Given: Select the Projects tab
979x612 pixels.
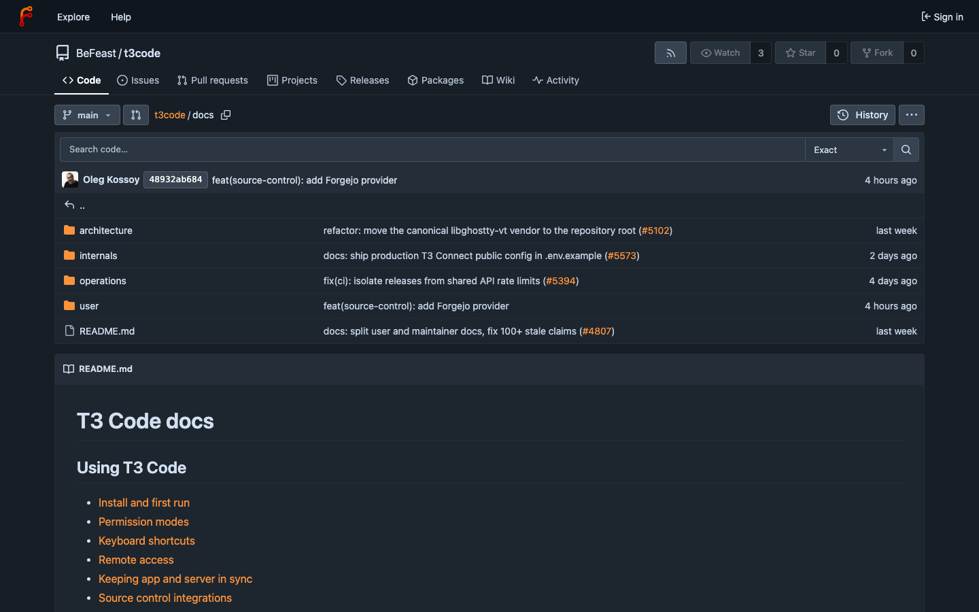Looking at the screenshot, I should pyautogui.click(x=292, y=80).
